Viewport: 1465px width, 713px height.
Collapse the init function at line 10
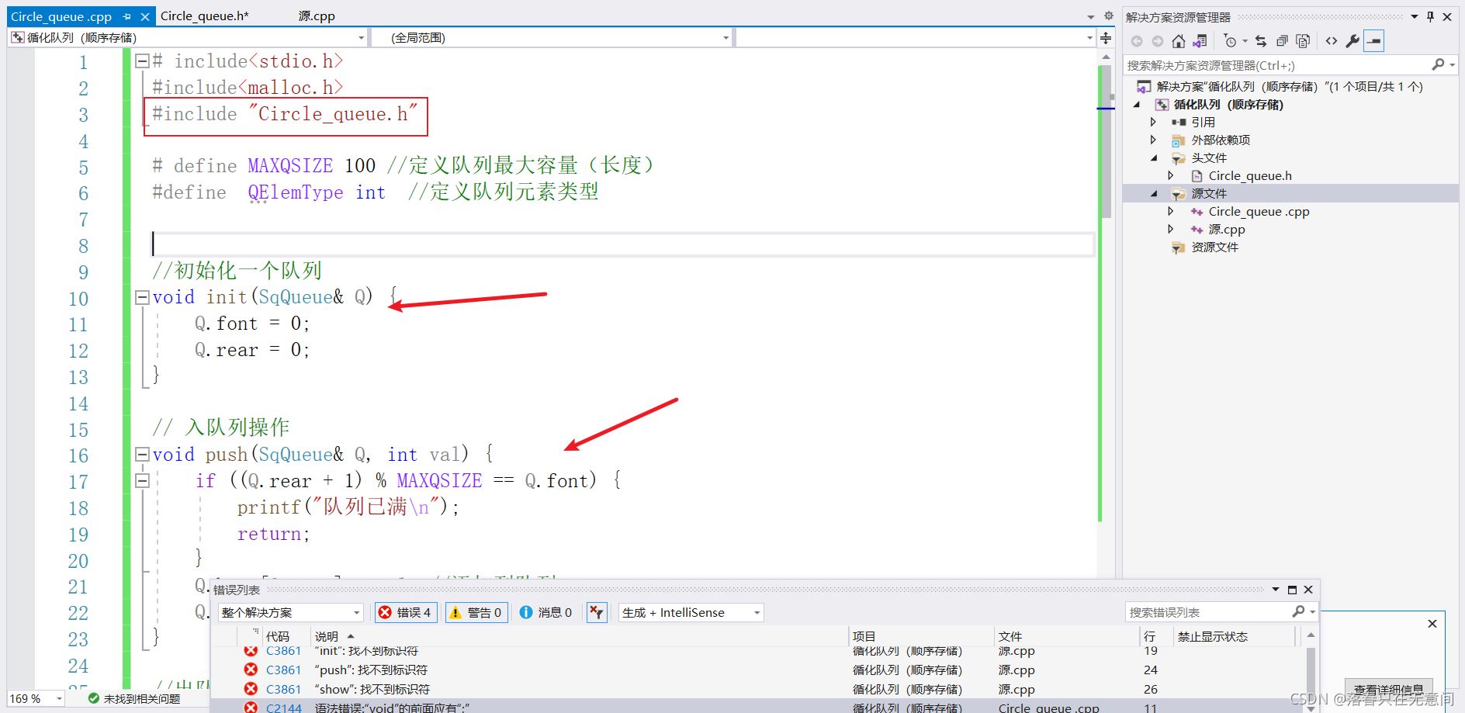(142, 297)
